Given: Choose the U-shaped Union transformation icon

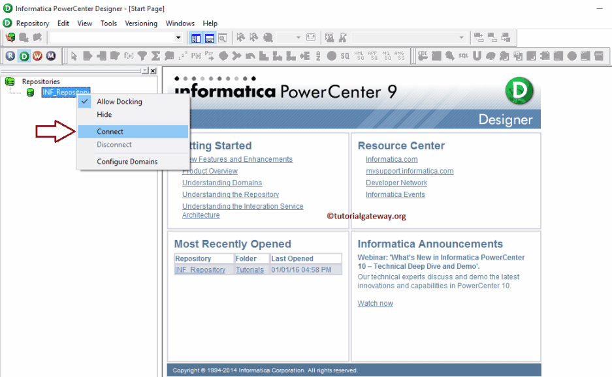Looking at the screenshot, I should pos(477,55).
